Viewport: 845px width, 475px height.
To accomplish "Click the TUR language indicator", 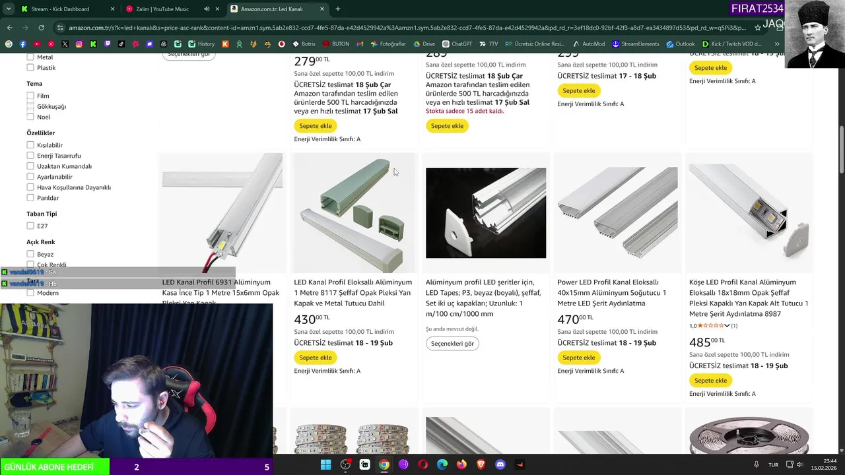I will click(x=773, y=464).
